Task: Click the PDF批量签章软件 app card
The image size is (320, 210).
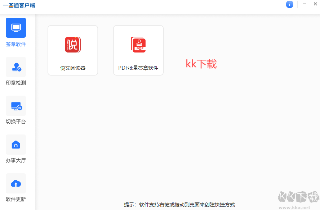Action: 138,50
